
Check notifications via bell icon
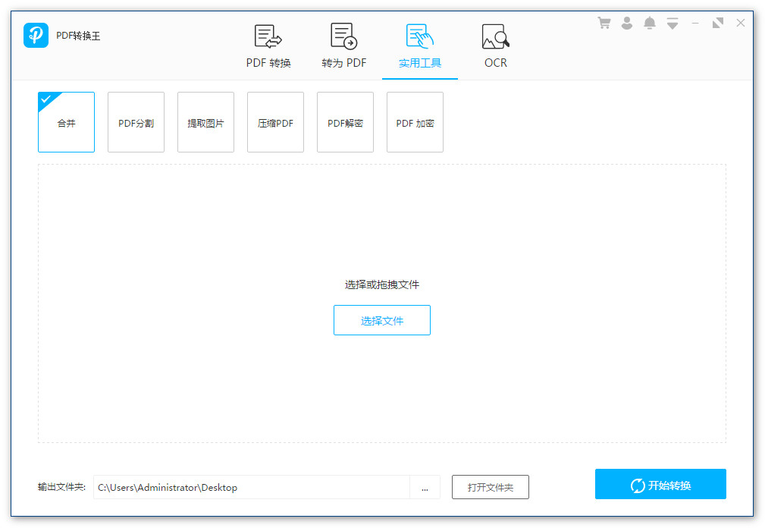[650, 23]
